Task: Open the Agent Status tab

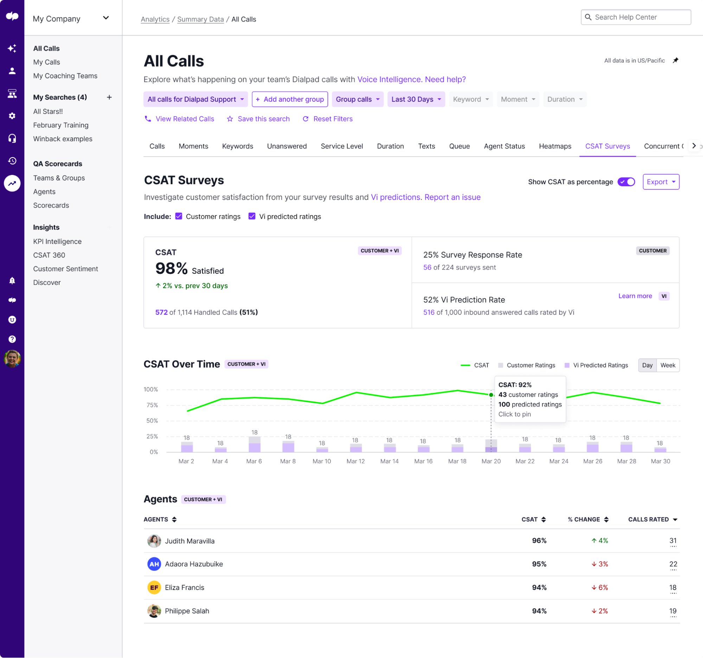Action: coord(504,146)
